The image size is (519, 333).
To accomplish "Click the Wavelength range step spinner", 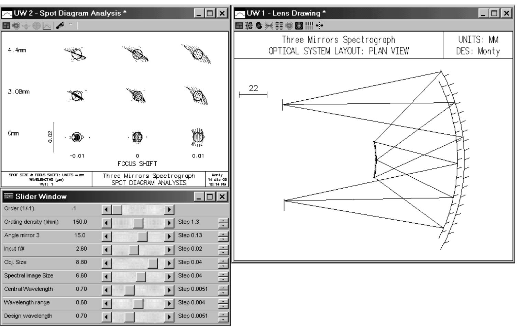I will tap(223, 303).
